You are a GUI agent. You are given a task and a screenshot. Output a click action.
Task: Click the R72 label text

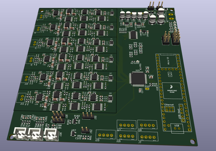[x=136, y=51]
